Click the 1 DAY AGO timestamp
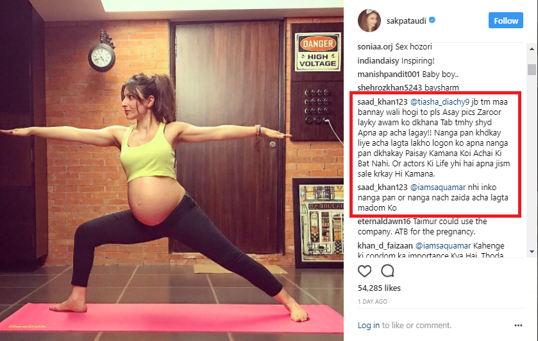This screenshot has width=538, height=341. pyautogui.click(x=373, y=301)
